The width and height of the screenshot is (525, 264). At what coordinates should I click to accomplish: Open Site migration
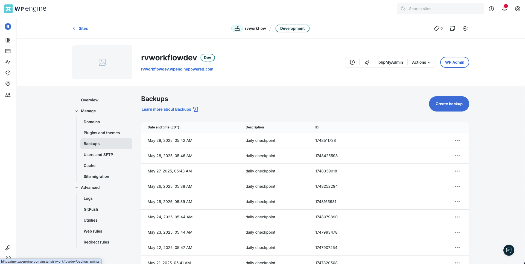[96, 177]
